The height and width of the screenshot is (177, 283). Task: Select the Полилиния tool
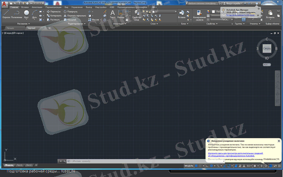[16, 14]
